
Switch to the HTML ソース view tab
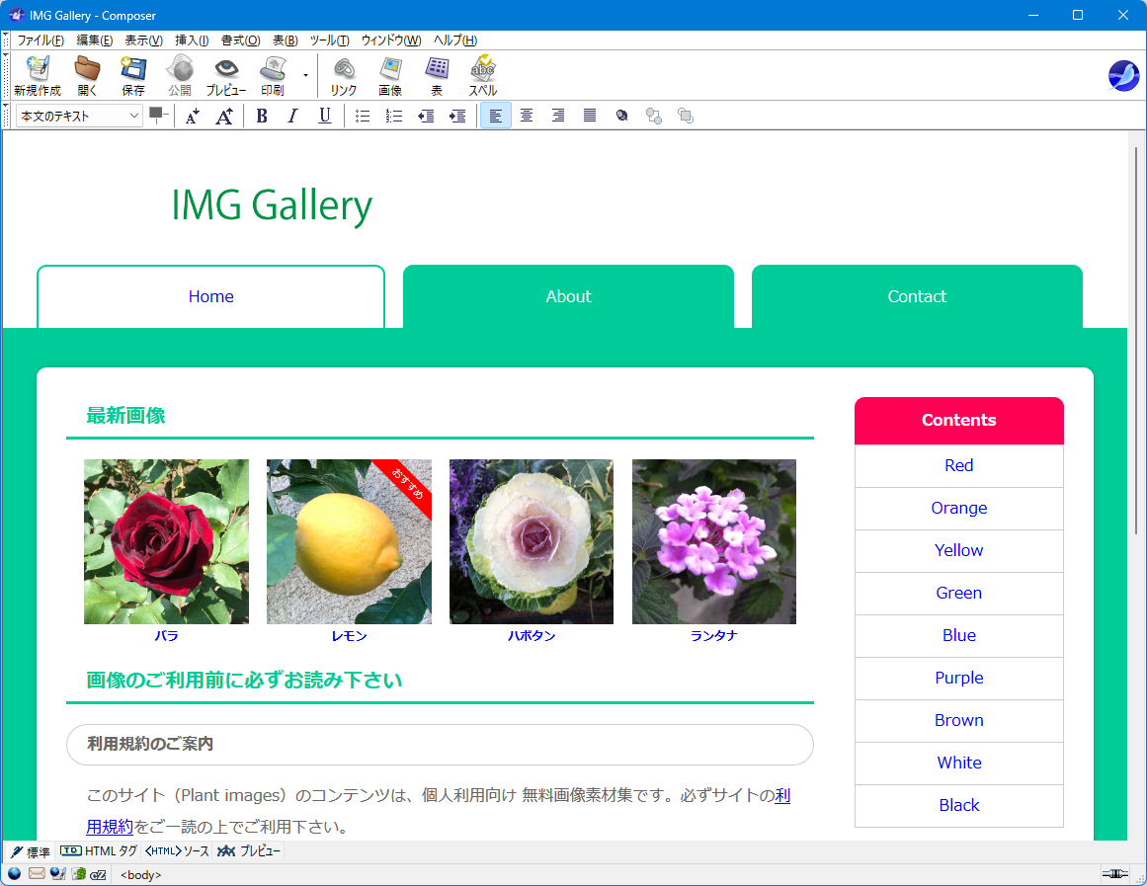point(177,850)
